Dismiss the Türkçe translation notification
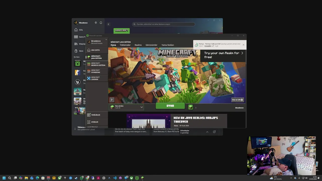The height and width of the screenshot is (181, 322). [243, 45]
